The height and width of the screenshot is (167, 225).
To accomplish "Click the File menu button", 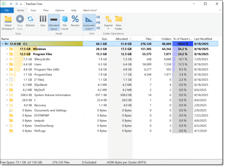I will pos(7,11).
